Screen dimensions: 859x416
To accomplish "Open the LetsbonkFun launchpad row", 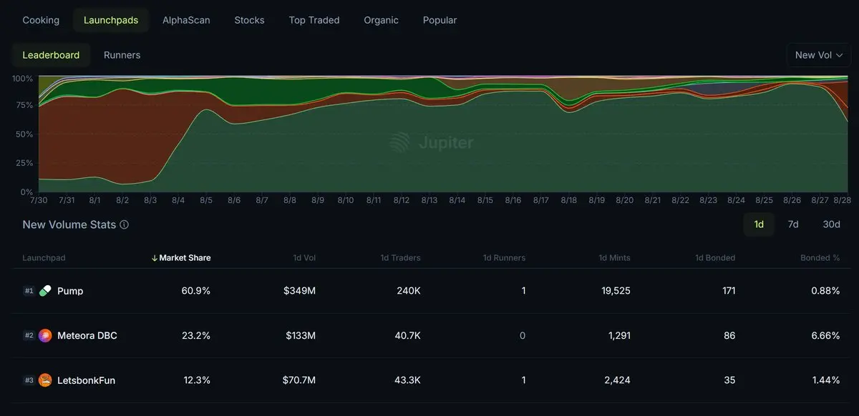I will [x=429, y=380].
